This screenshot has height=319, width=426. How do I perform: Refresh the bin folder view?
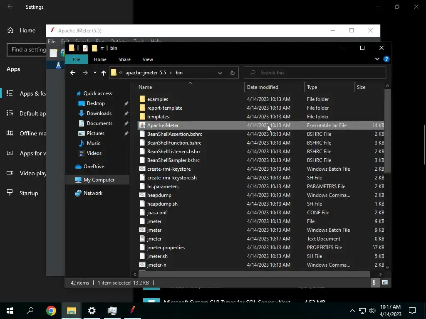pos(232,73)
